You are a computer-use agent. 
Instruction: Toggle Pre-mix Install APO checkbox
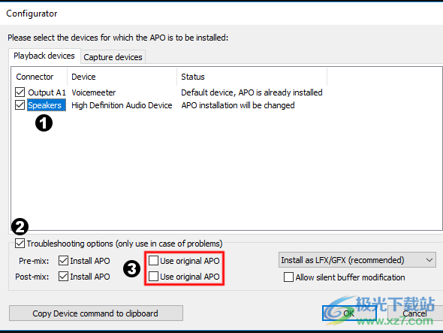pyautogui.click(x=63, y=261)
